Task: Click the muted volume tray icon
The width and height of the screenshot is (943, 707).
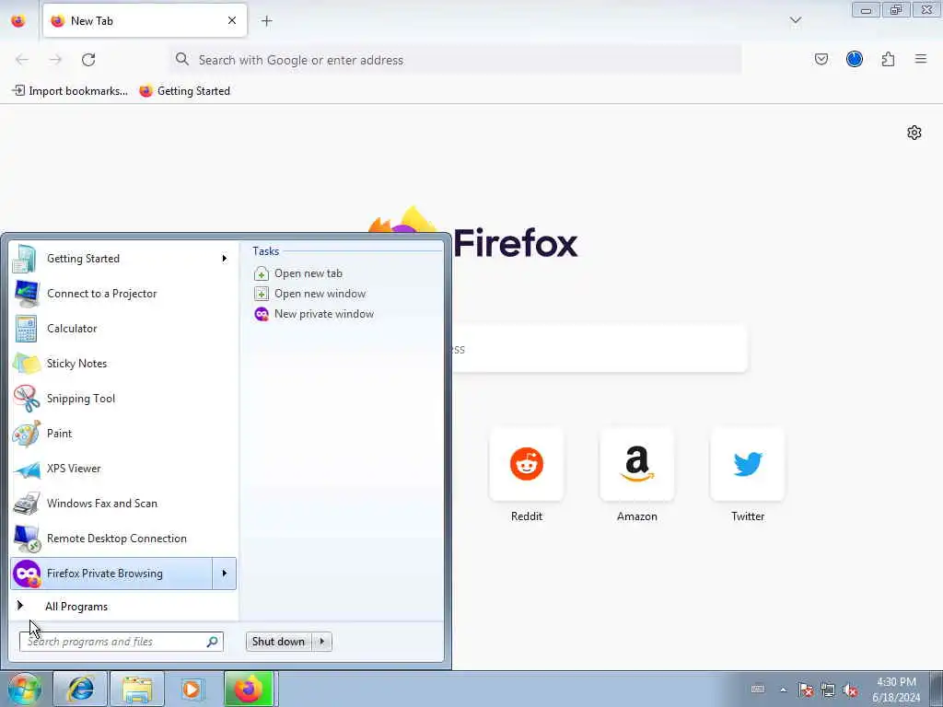Action: [x=850, y=690]
